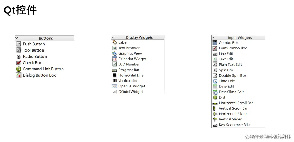294x142 pixels.
Task: Click the Vertical Slider icon
Action: click(x=215, y=119)
